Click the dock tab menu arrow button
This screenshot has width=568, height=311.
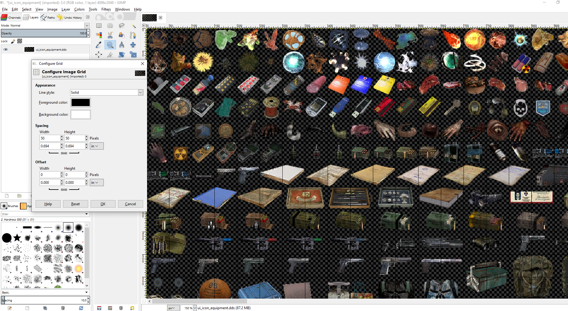coord(88,17)
